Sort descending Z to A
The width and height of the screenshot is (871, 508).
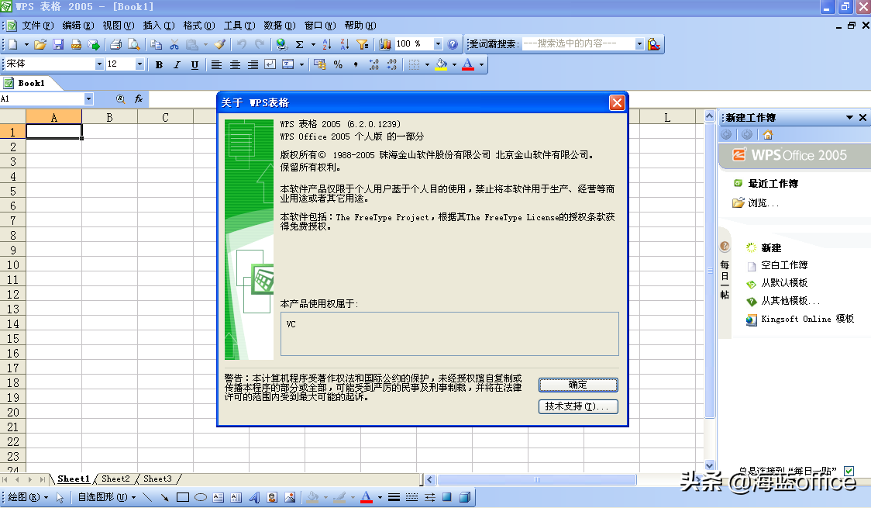[344, 44]
